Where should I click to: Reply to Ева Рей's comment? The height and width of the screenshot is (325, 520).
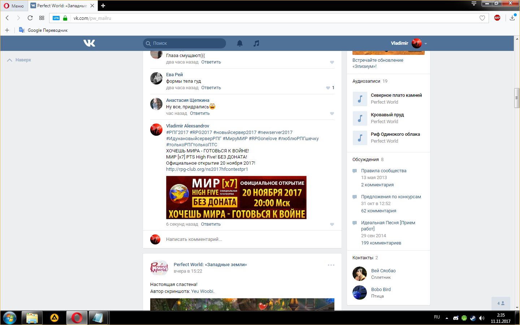(x=211, y=88)
